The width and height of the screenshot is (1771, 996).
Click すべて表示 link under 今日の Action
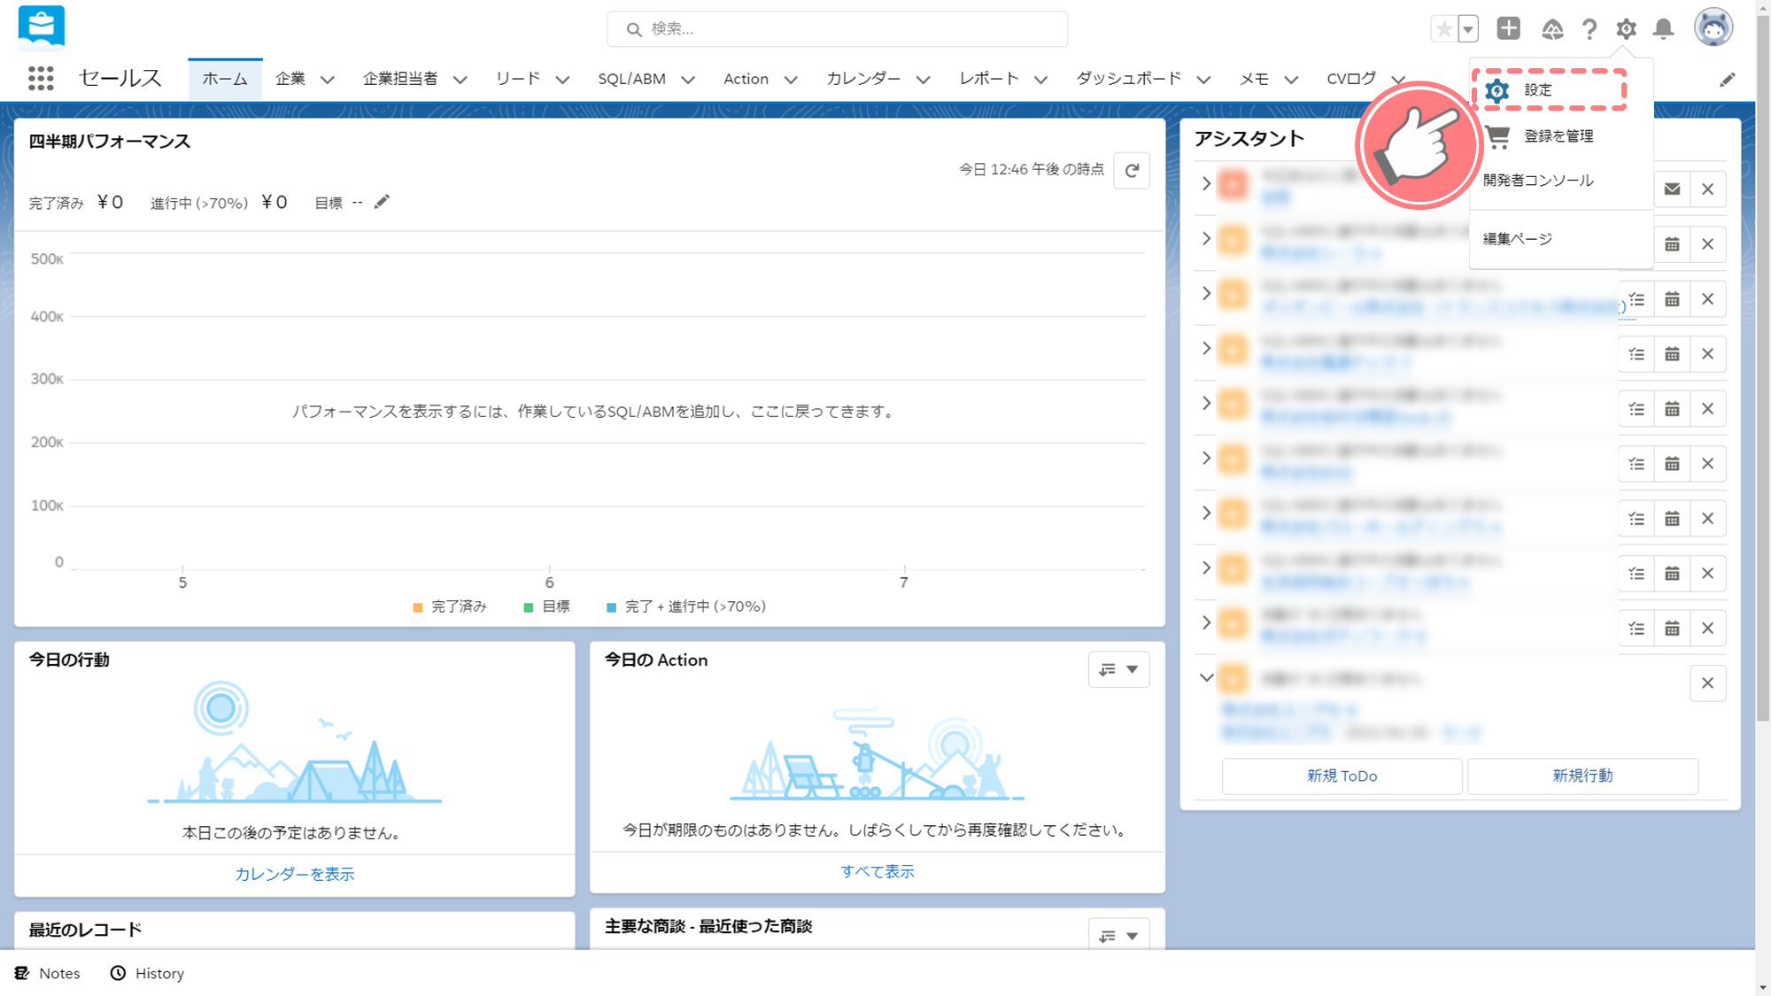coord(878,871)
